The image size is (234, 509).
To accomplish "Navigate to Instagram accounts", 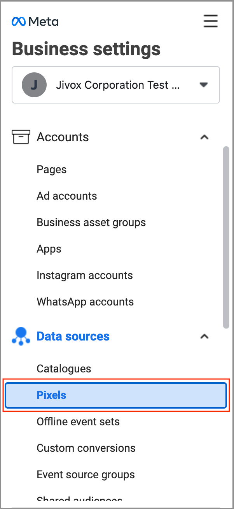I will 85,275.
